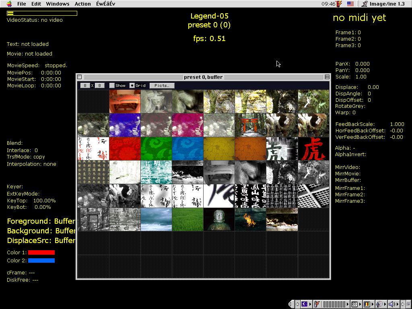Click the red Color 1 swatch
Screen dimensions: 412x309
pos(41,253)
